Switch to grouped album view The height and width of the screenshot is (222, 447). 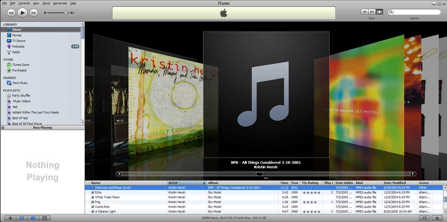tap(372, 12)
